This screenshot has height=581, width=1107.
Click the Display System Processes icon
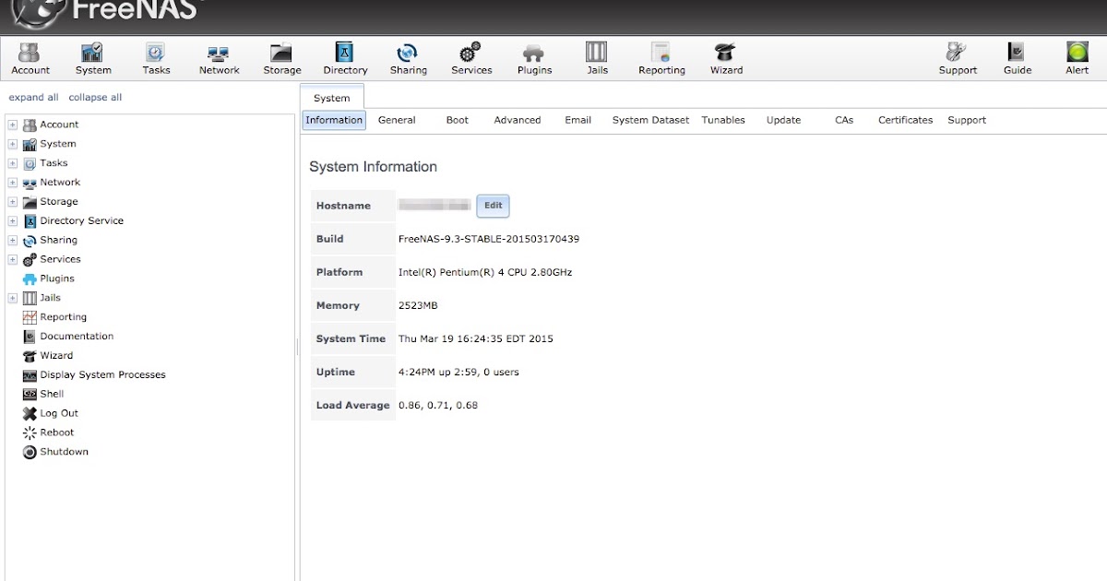[x=30, y=375]
